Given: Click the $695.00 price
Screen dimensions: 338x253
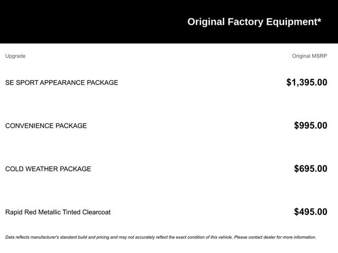Looking at the screenshot, I should [x=311, y=169].
